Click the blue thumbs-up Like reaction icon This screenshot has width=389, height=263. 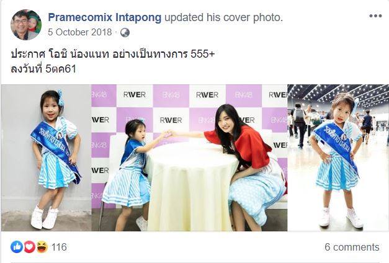point(17,247)
